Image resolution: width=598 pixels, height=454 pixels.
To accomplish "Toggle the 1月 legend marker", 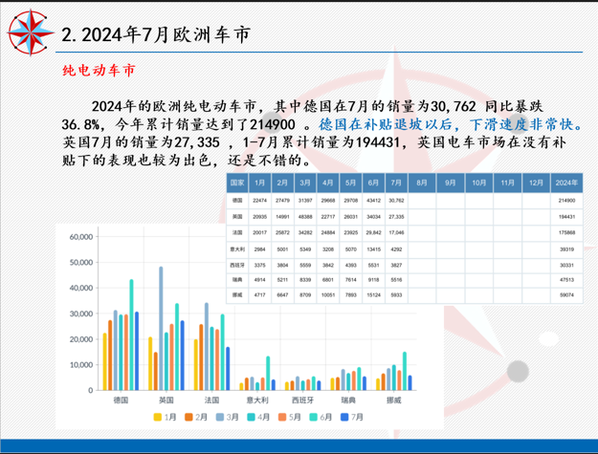I will click(x=159, y=418).
